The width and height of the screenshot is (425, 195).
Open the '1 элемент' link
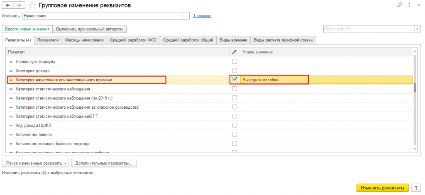(x=202, y=16)
